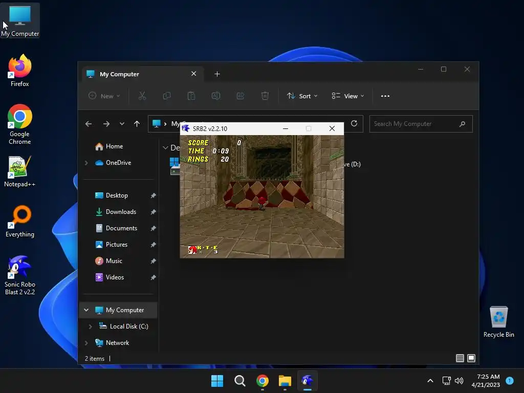Open the View dropdown menu
The image size is (524, 393).
pyautogui.click(x=348, y=96)
